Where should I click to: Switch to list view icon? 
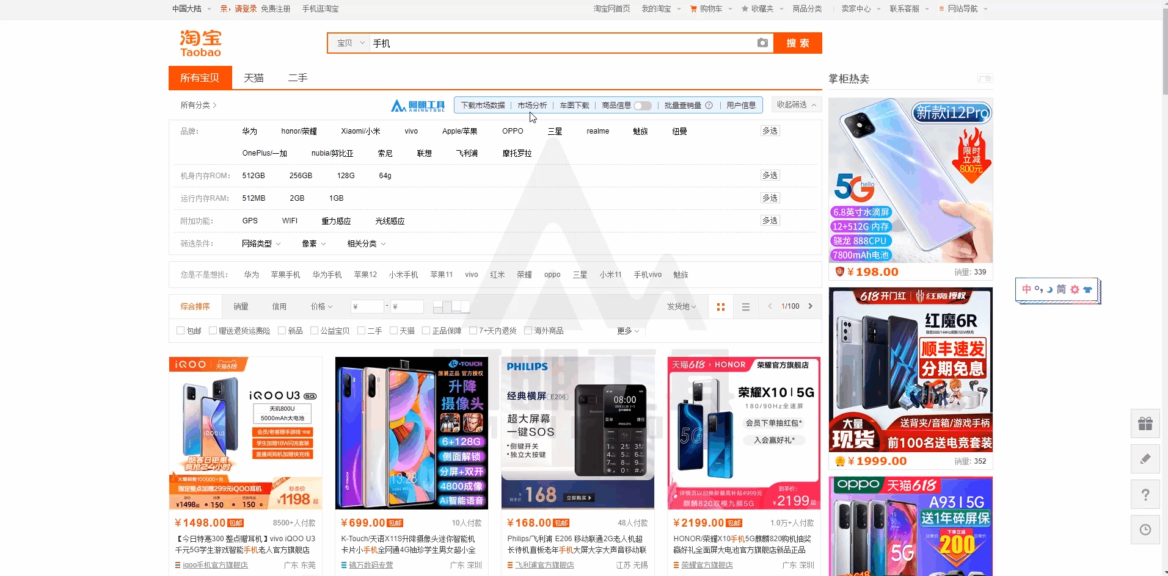click(x=746, y=307)
